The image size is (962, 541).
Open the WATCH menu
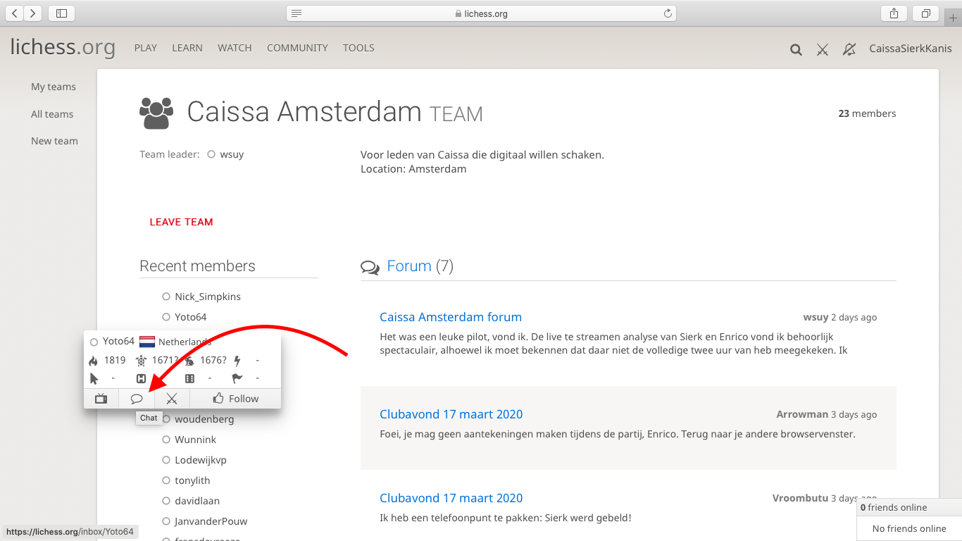coord(235,48)
